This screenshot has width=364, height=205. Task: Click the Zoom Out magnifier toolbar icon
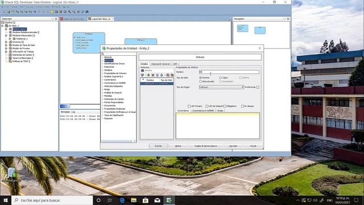pyautogui.click(x=74, y=12)
